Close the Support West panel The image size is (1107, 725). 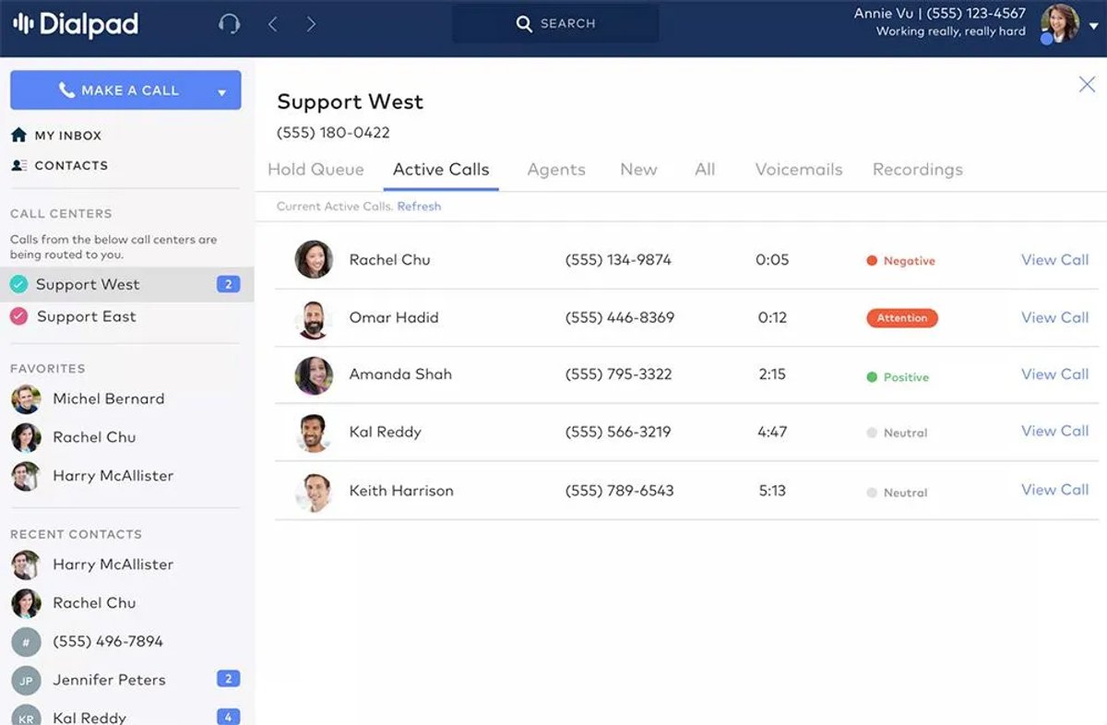[1087, 86]
